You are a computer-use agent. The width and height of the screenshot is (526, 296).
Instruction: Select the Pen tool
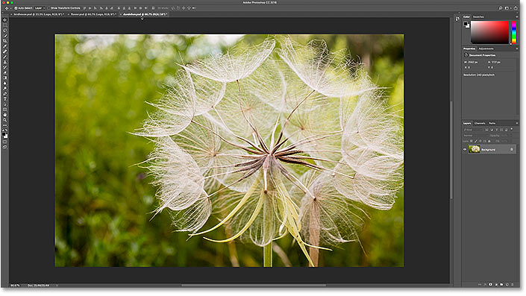pos(4,93)
